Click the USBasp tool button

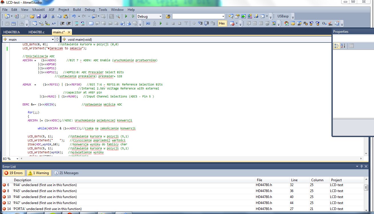pos(283,16)
